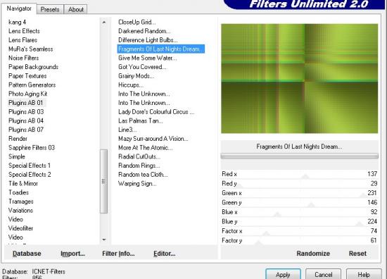Click the green filter preview image

coord(299,79)
